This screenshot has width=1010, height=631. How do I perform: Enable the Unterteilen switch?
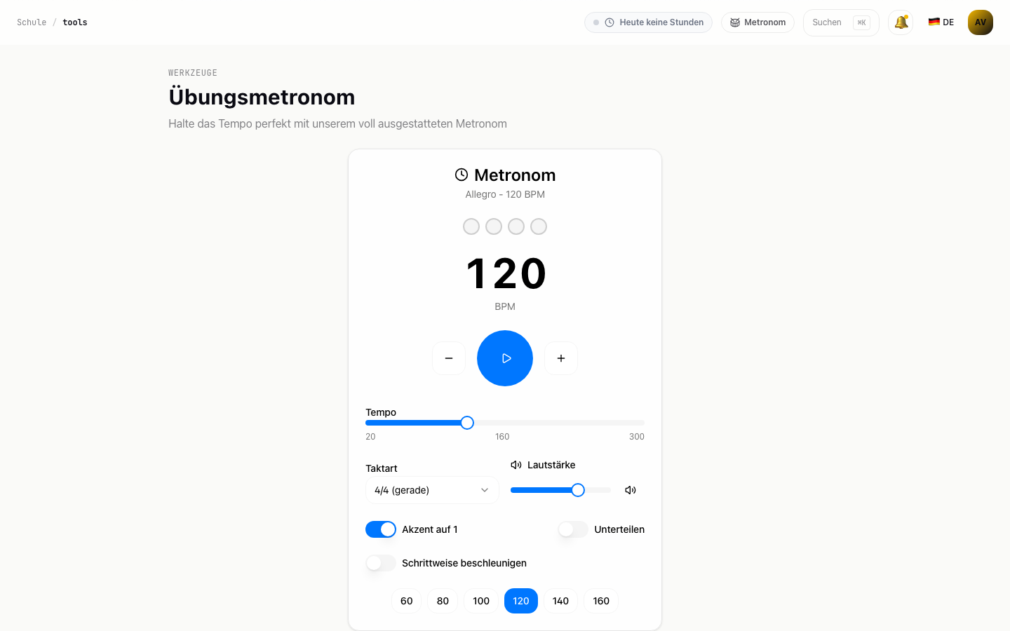pos(573,529)
